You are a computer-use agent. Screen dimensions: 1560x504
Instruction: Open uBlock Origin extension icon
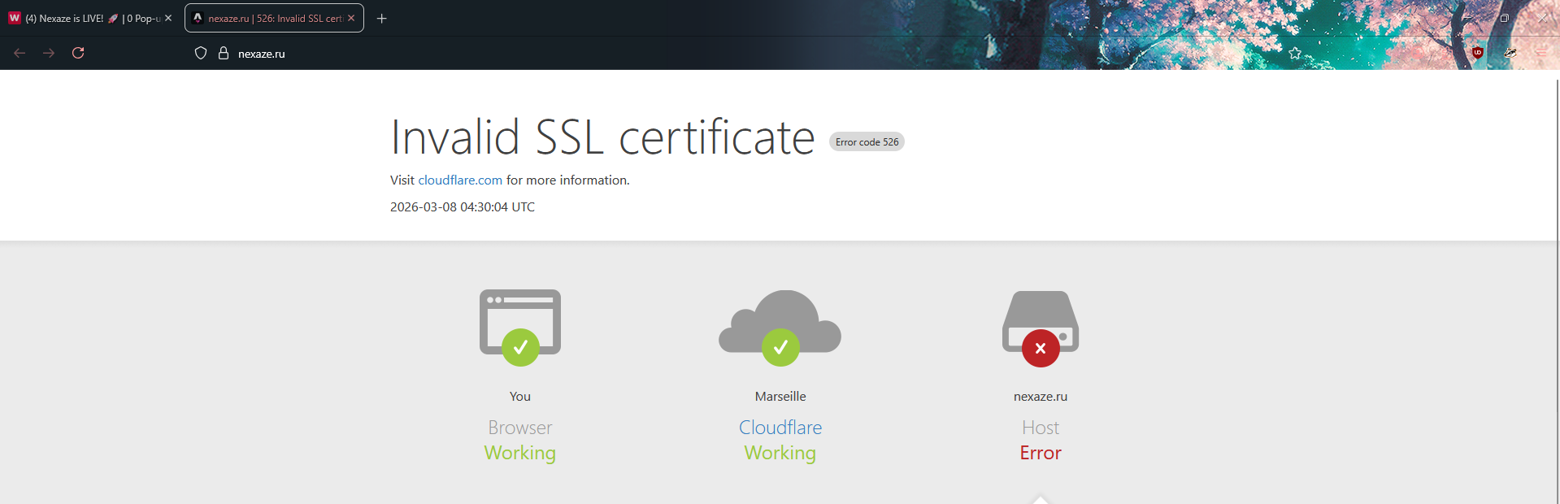pyautogui.click(x=1478, y=53)
